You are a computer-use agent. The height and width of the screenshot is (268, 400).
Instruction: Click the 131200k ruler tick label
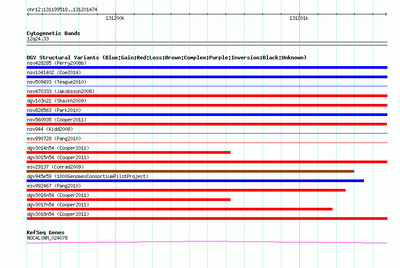click(x=115, y=18)
